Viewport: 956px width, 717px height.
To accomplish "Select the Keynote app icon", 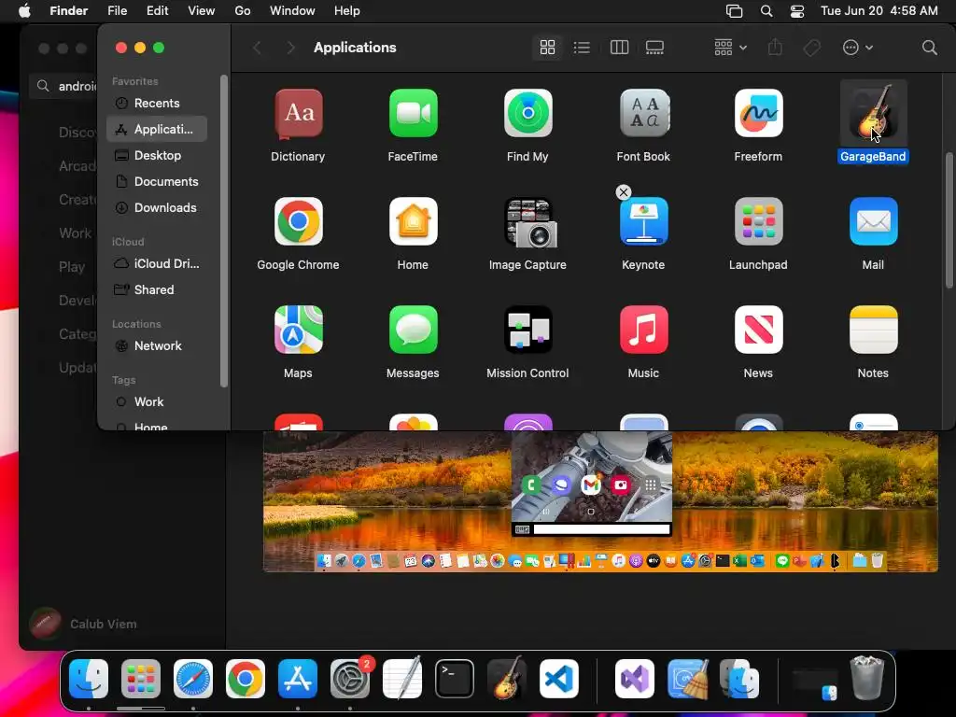I will coord(643,221).
